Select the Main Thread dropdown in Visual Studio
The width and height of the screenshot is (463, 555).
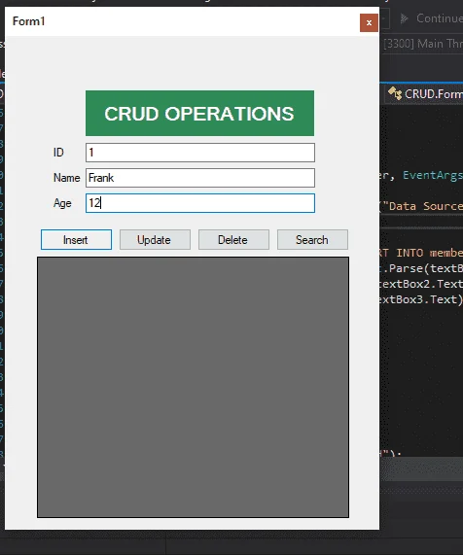(423, 44)
